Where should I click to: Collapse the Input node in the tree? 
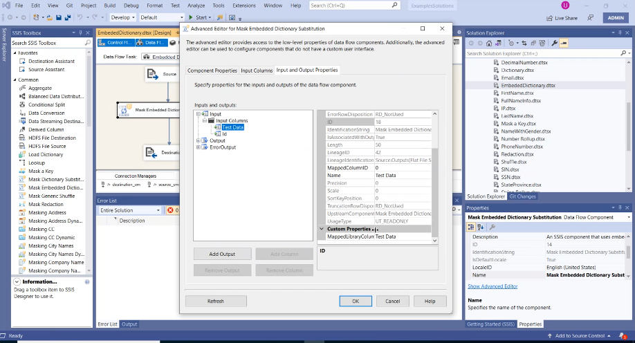point(198,114)
